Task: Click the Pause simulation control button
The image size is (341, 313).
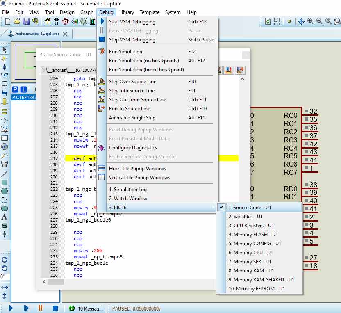Action: [41, 308]
